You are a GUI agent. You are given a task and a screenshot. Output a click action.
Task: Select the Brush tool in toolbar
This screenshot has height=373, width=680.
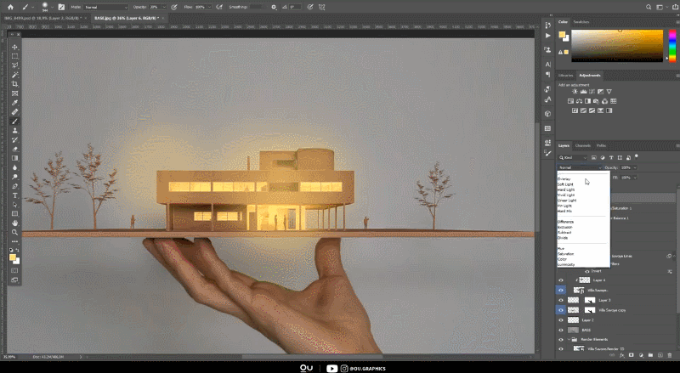click(x=15, y=122)
